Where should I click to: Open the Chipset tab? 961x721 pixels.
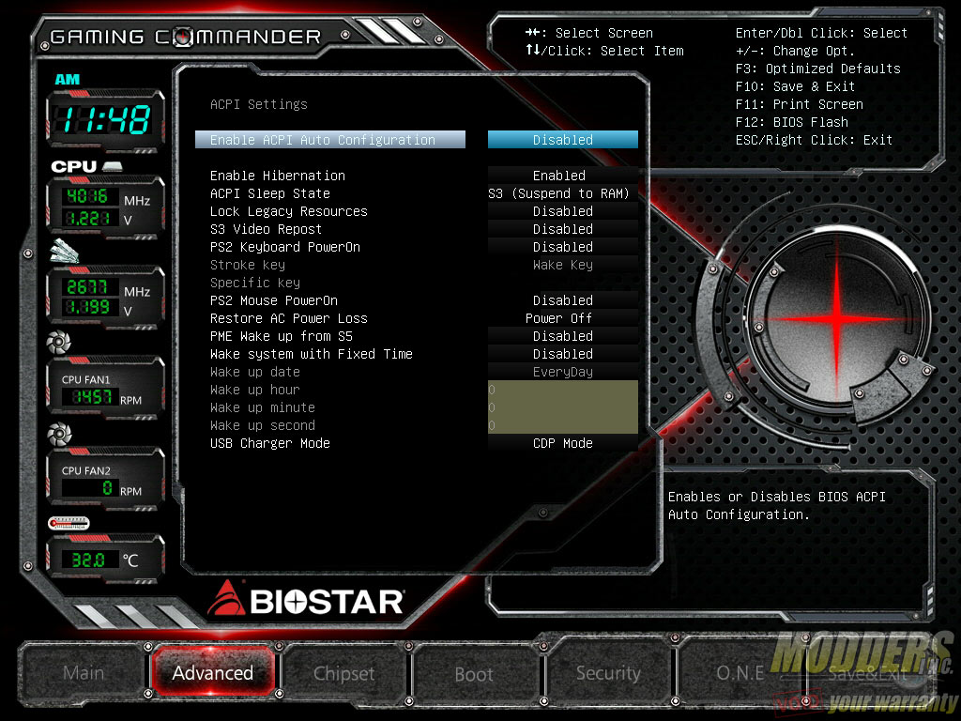click(x=343, y=673)
